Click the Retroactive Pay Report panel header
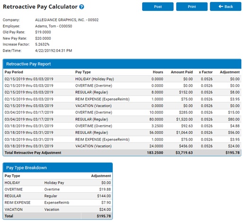Viewport: 243px width, 222px height. 122,64
